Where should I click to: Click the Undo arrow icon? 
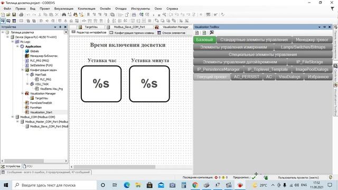(28, 15)
